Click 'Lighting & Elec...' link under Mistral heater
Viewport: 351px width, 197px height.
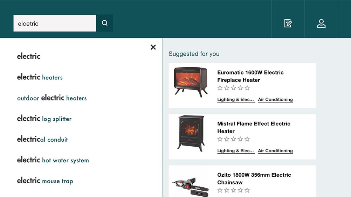[236, 151]
